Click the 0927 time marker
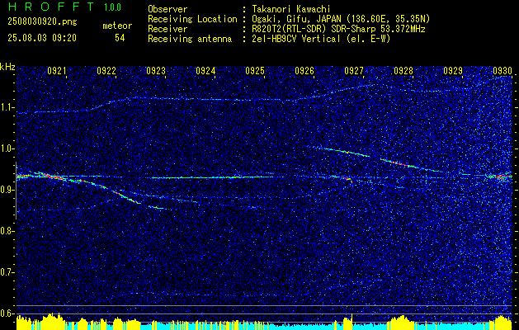The height and width of the screenshot is (330, 519). [x=354, y=70]
